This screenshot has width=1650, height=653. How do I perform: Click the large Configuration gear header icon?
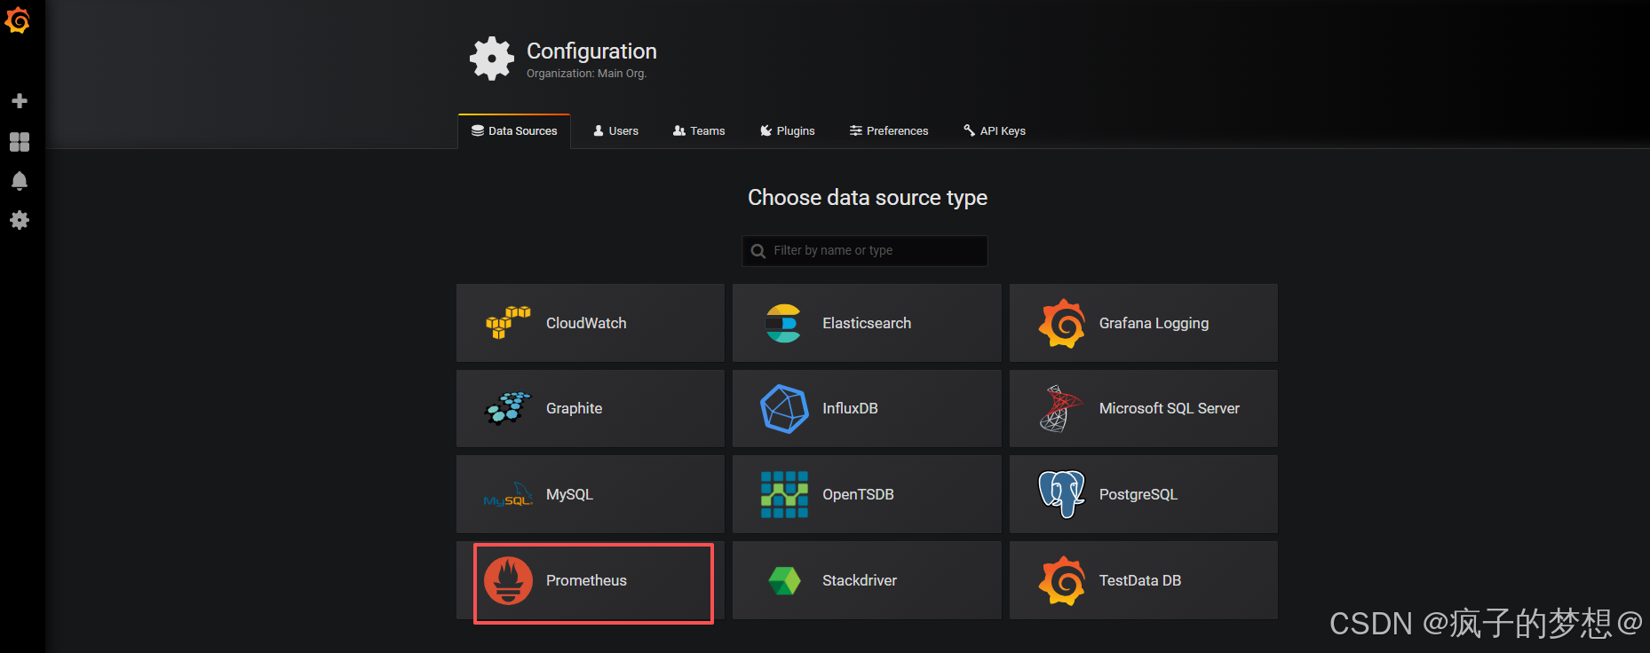click(492, 59)
